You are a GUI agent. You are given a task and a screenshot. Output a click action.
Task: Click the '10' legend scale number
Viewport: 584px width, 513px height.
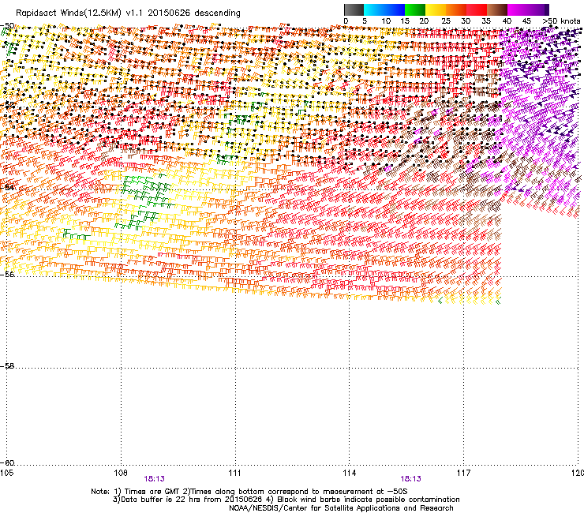386,21
